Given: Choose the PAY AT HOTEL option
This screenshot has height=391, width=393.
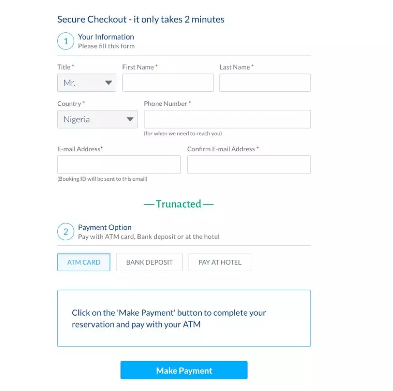Looking at the screenshot, I should [x=220, y=262].
